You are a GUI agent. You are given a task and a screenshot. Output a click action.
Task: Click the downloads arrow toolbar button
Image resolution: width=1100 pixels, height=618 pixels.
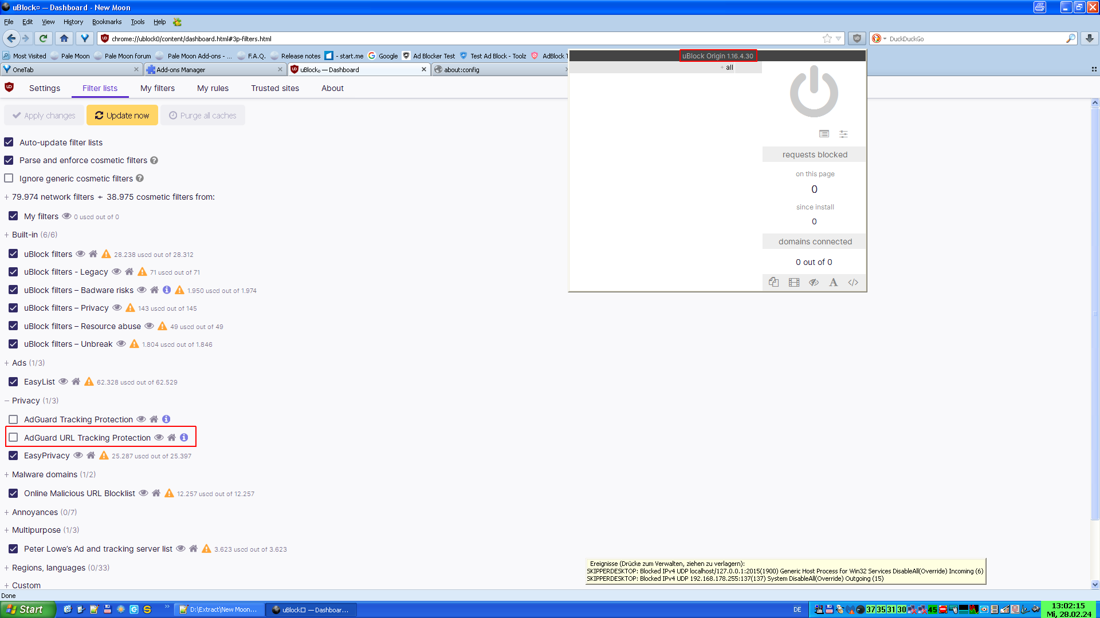point(1089,38)
